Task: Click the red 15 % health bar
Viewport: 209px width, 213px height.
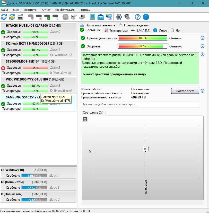Action: pos(36,68)
